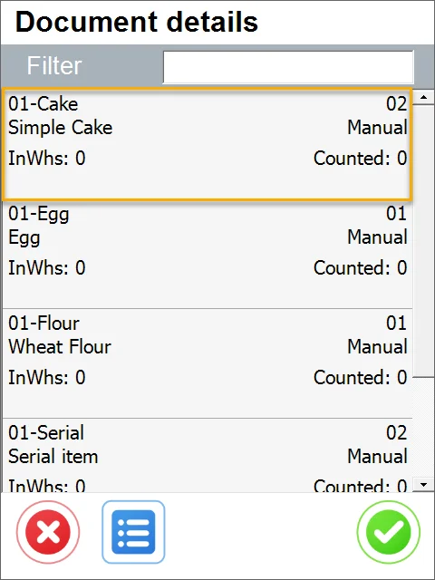Click the Manual label on Serial item
This screenshot has width=435, height=580.
coord(377,456)
